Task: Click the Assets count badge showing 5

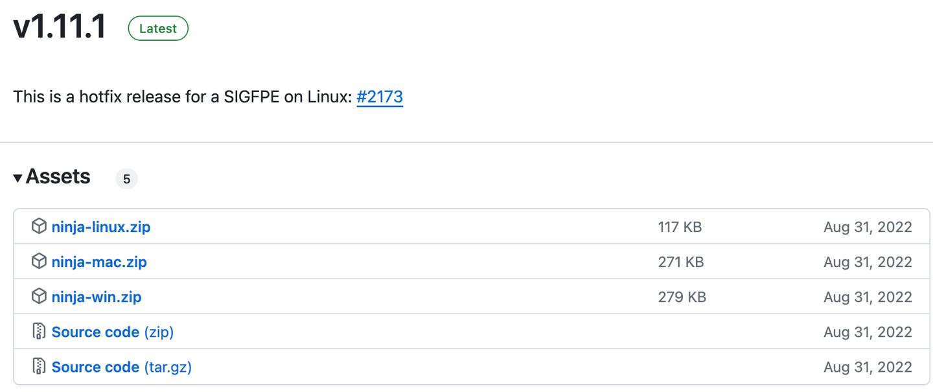Action: tap(126, 179)
